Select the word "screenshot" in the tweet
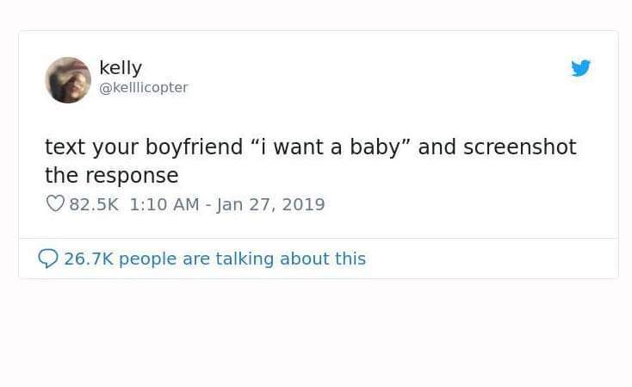 tap(519, 147)
